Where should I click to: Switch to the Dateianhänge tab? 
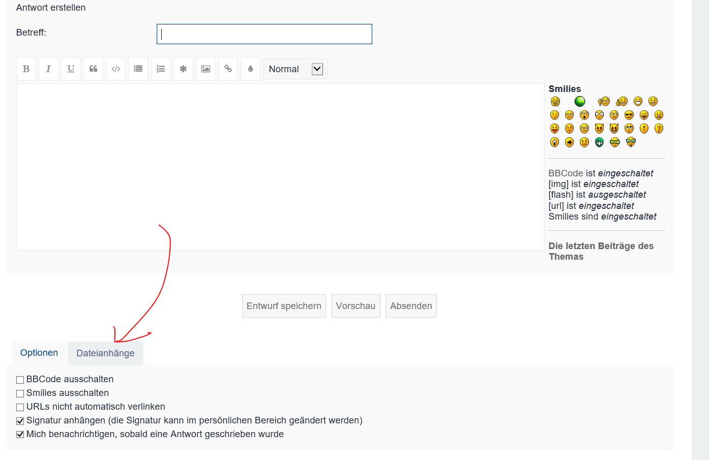[x=105, y=353]
